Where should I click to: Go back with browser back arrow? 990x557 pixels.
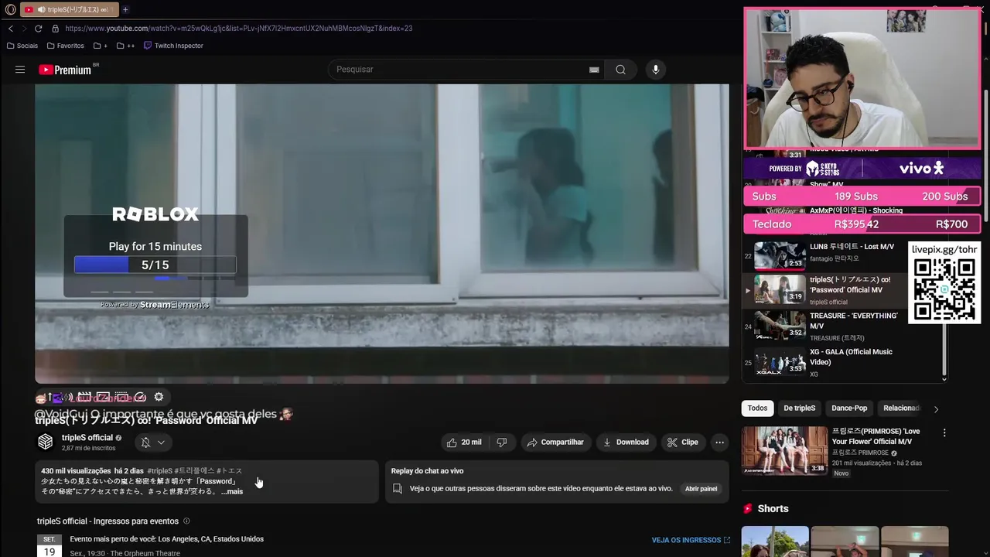coord(11,29)
